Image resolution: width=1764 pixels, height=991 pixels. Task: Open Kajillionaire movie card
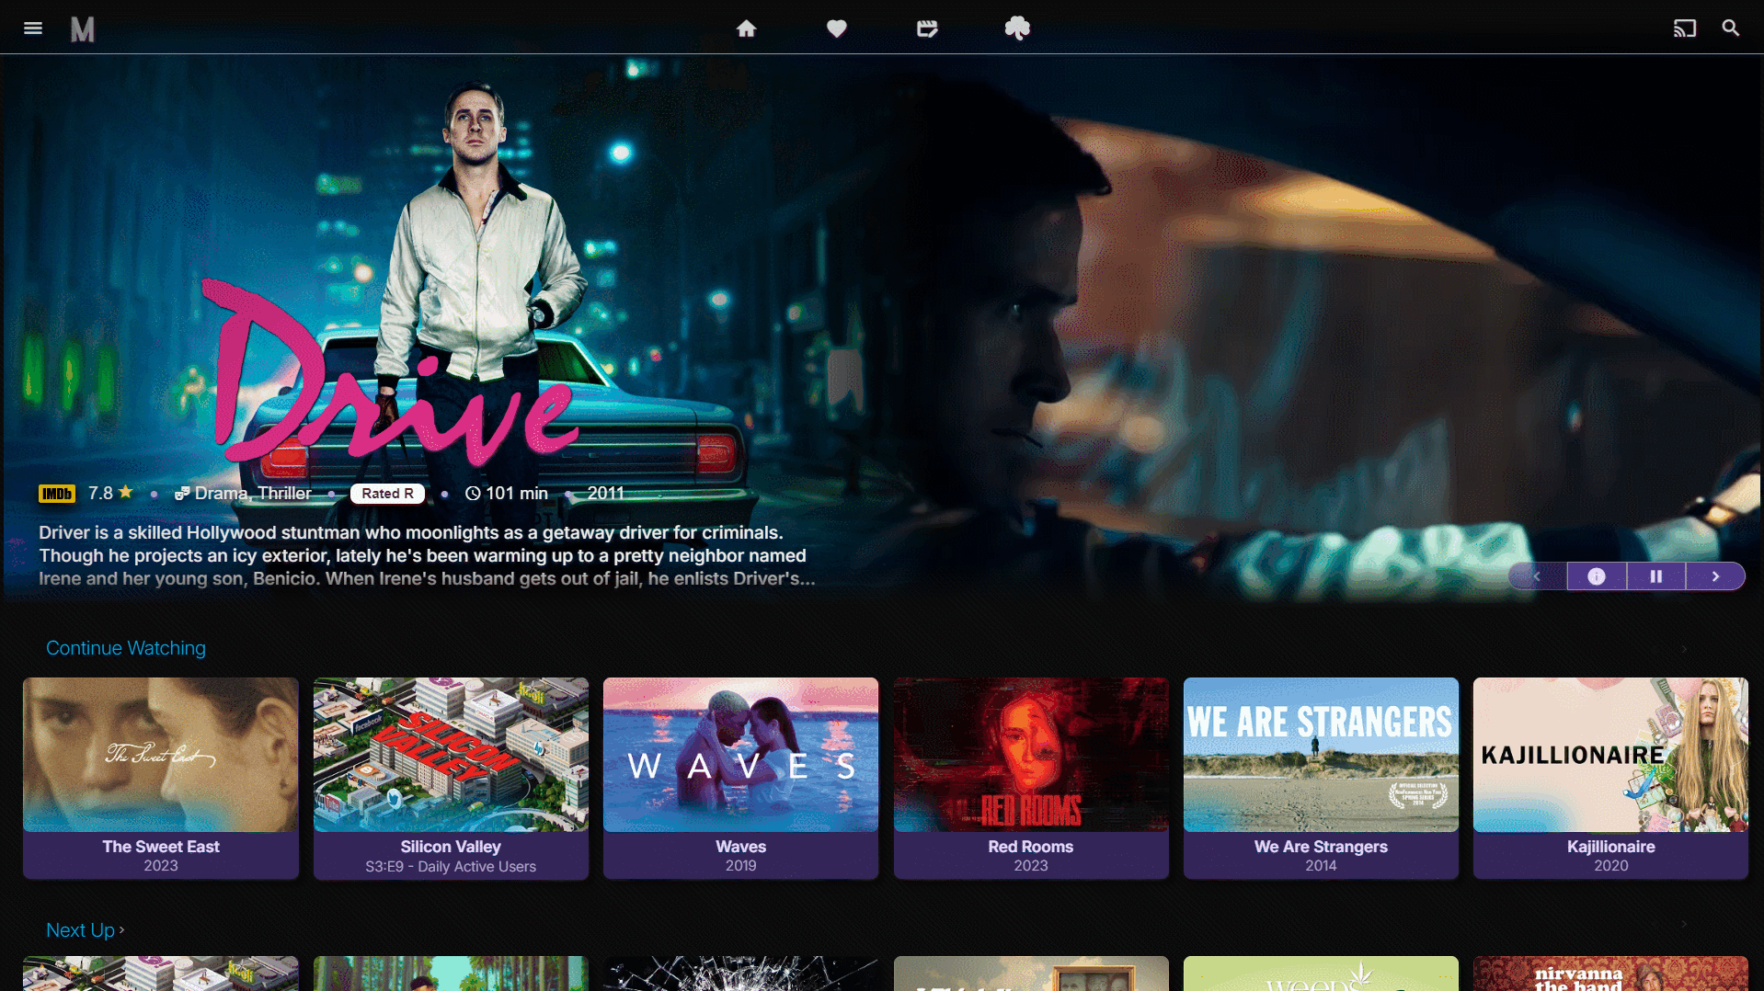(x=1610, y=778)
